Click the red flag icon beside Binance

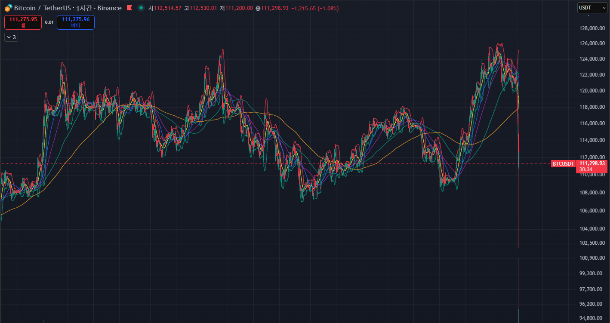129,8
